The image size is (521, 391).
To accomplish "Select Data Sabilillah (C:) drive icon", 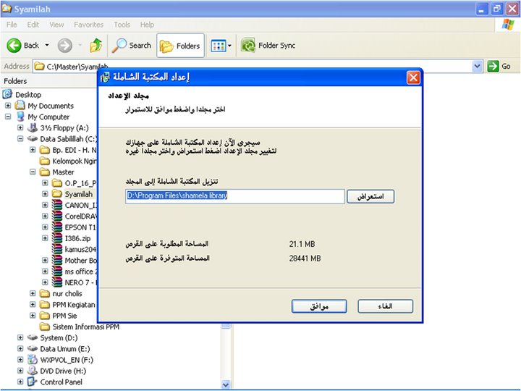I will tap(33, 138).
